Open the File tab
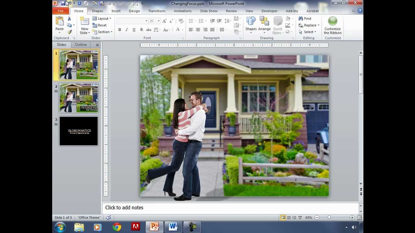The height and width of the screenshot is (233, 415). 61,11
